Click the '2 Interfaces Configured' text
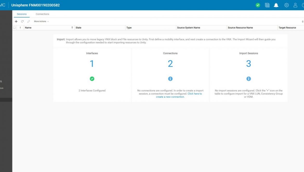The width and height of the screenshot is (304, 172). coord(92,91)
